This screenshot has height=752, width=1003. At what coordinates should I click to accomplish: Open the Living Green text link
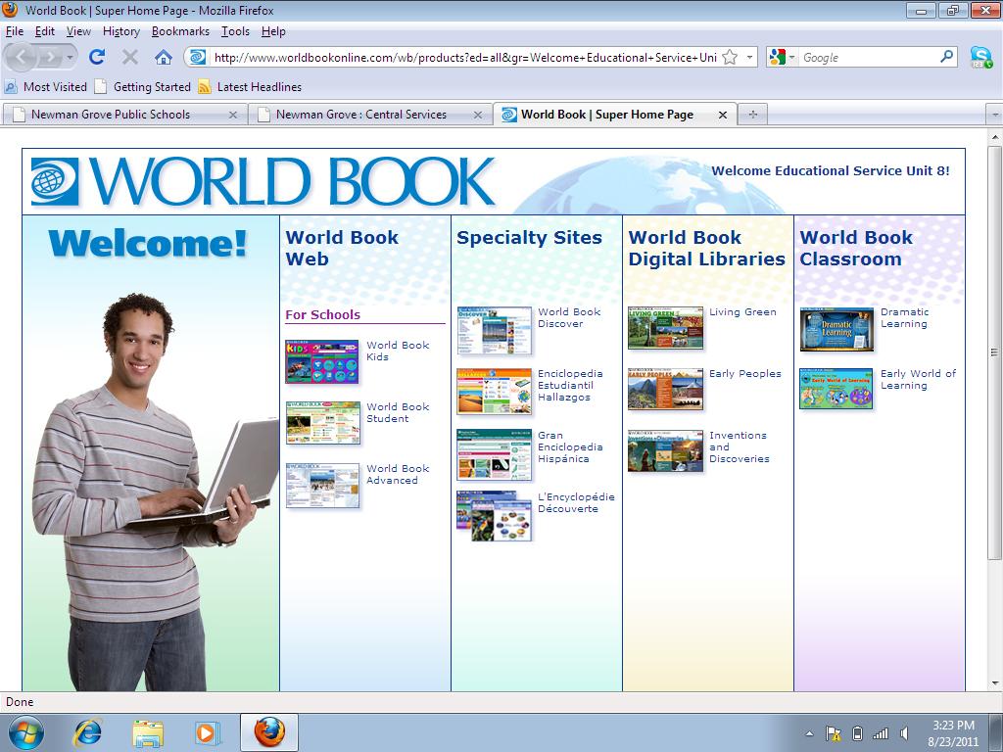742,312
